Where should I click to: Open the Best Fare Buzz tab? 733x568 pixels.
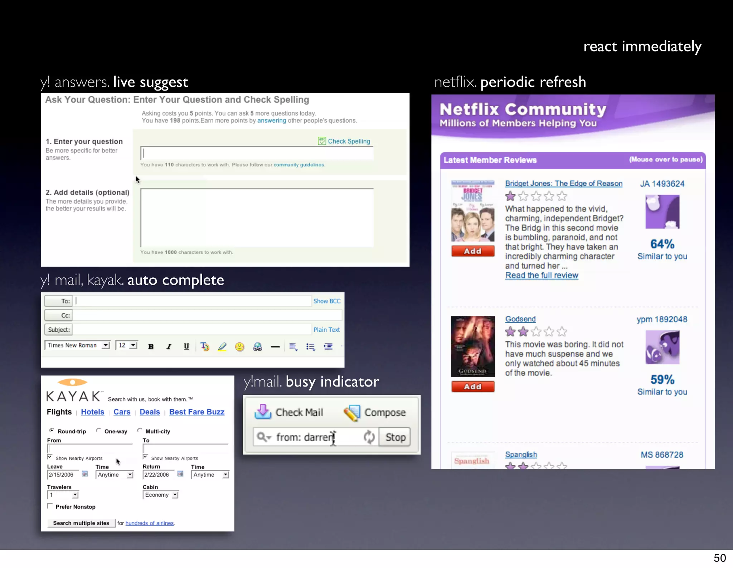click(x=197, y=412)
